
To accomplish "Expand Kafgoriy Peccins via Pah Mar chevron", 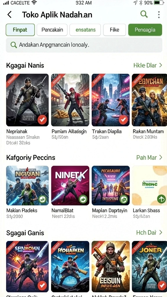I will 161,157.
